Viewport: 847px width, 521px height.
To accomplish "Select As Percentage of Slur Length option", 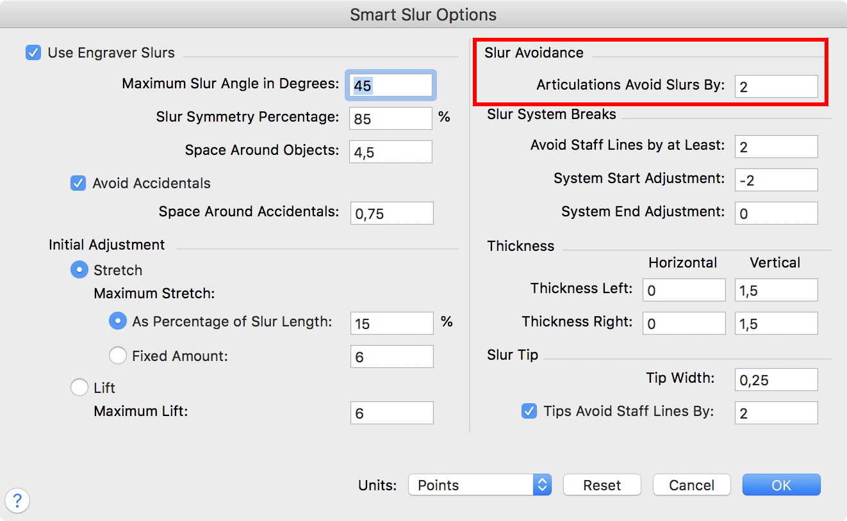I will pyautogui.click(x=118, y=321).
